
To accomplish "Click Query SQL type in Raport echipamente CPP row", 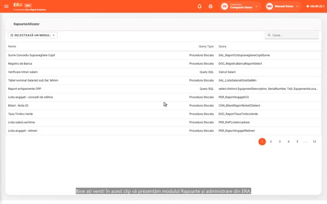I will click(x=206, y=89).
